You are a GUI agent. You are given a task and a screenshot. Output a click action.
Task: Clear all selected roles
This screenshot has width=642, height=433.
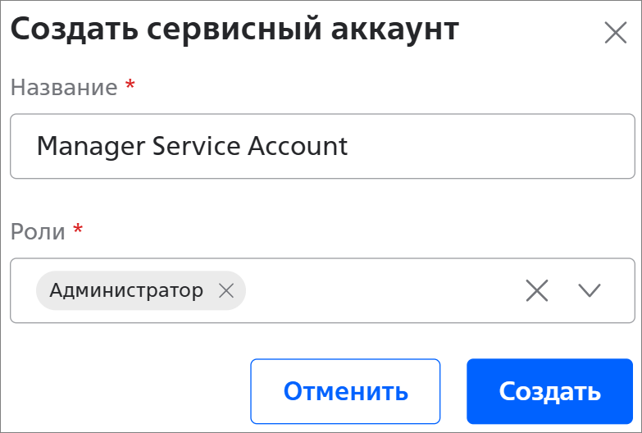[x=537, y=290]
